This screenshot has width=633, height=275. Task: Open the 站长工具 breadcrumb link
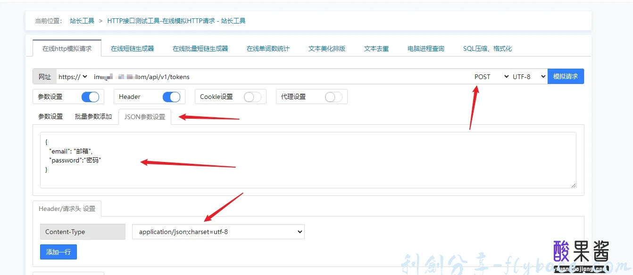point(82,21)
